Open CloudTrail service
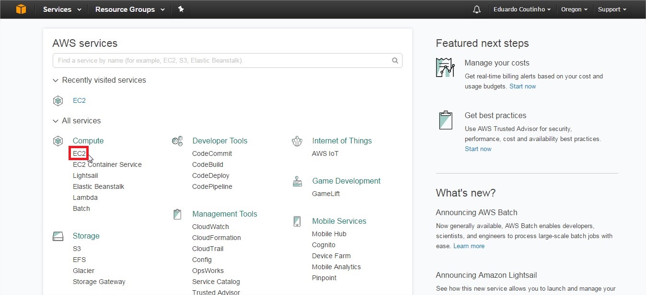This screenshot has width=646, height=295. coord(208,249)
